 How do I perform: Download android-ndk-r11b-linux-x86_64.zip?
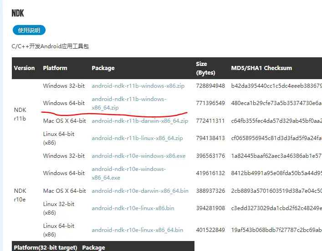click(137, 138)
